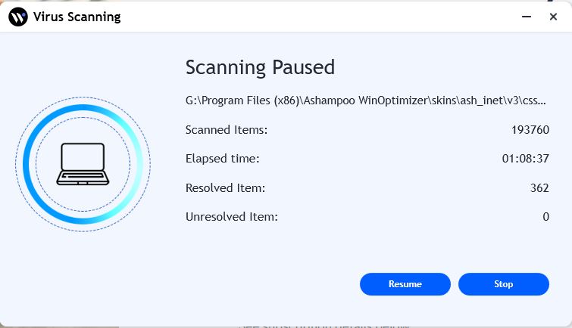Stop the virus scan
Screen dimensions: 572x328
click(x=503, y=284)
